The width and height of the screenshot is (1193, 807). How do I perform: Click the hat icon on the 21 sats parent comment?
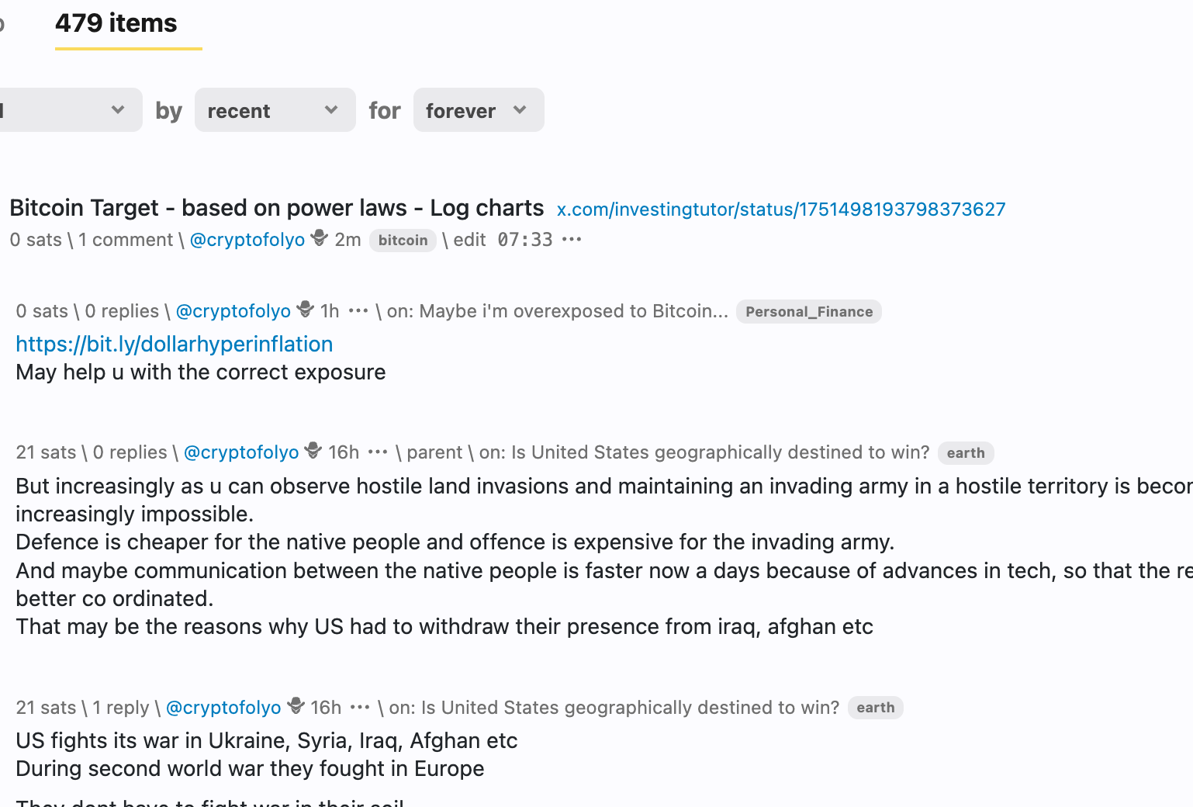point(313,451)
